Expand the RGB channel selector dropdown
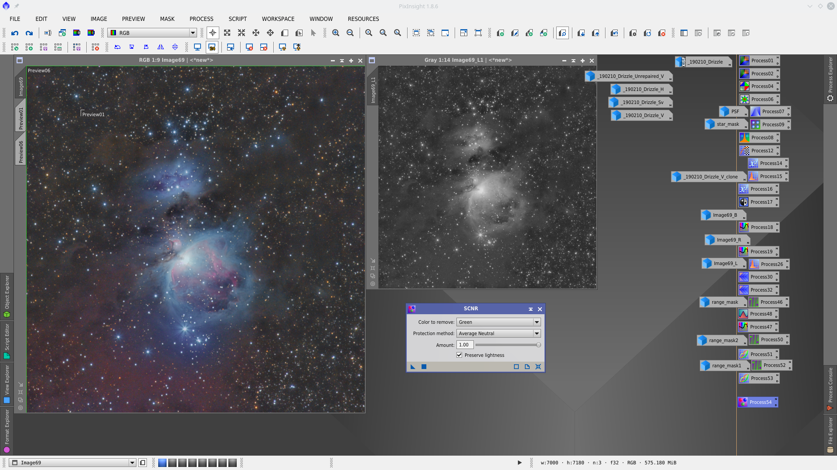The height and width of the screenshot is (470, 837). (x=192, y=33)
